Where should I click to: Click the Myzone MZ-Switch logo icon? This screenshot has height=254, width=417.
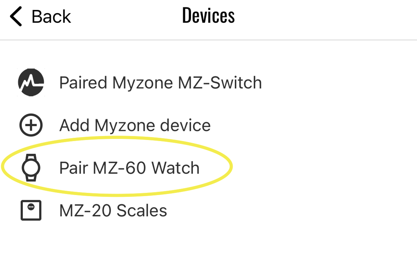coord(31,82)
